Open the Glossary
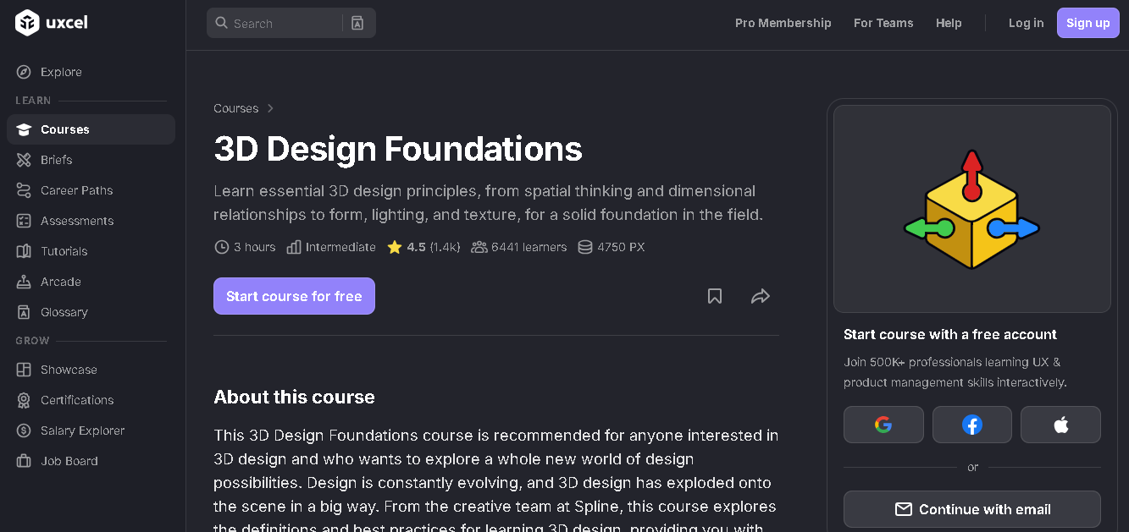 63,311
